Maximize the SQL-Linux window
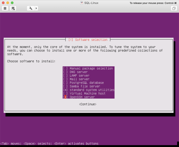The height and width of the screenshot is (147, 179). 12,3
